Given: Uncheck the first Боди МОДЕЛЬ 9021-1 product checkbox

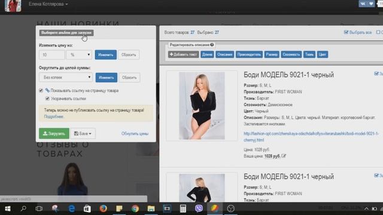Looking at the screenshot, I should coord(376,73).
